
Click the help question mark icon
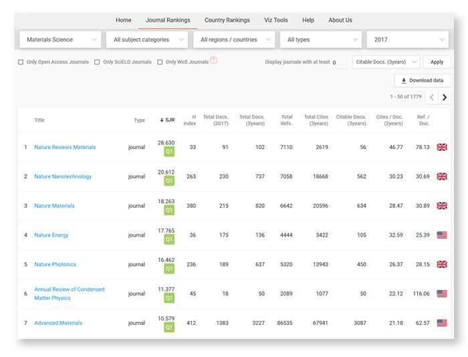pos(213,60)
